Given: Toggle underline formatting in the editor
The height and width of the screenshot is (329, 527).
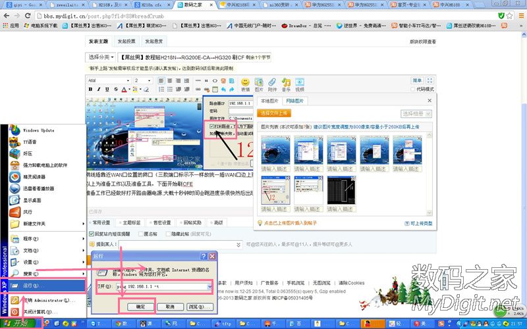Looking at the screenshot, I should (107, 89).
